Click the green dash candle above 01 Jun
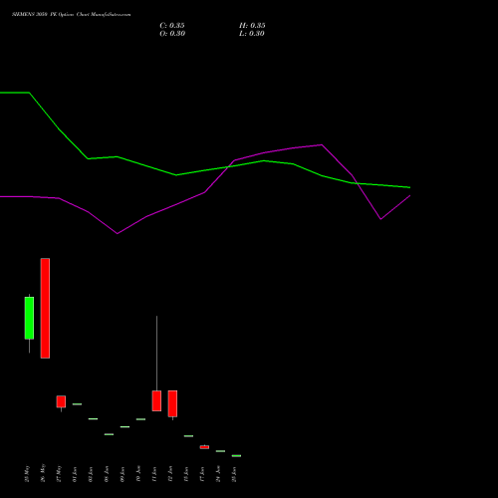Image resolution: width=498 pixels, height=498 pixels. 77,404
